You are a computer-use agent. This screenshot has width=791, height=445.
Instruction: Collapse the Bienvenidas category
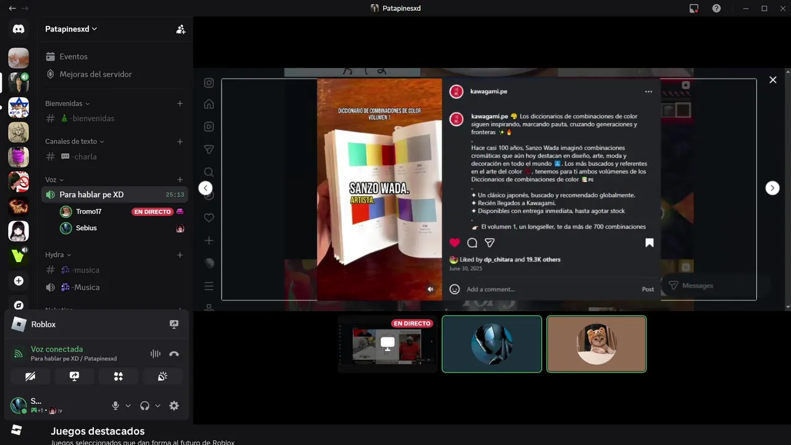coord(67,103)
